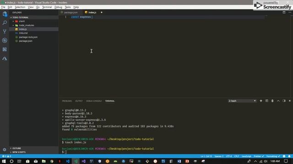
Task: Open Task View on the taskbar
Action: (x=19, y=161)
